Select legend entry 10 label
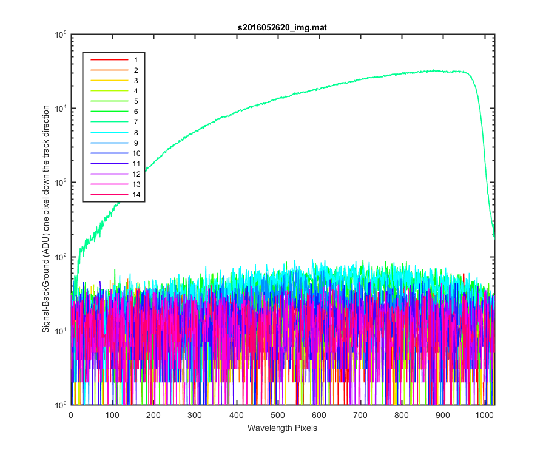The height and width of the screenshot is (455, 546). pos(136,153)
